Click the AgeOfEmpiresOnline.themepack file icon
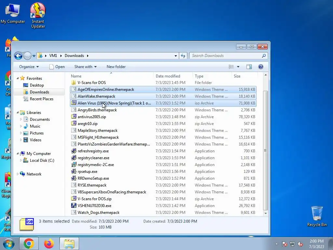Image resolution: width=333 pixels, height=250 pixels. 74,89
